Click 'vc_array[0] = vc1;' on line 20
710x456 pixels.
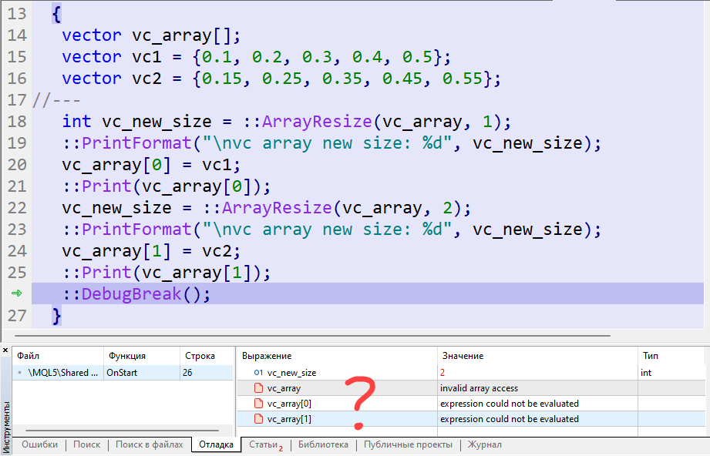[151, 165]
